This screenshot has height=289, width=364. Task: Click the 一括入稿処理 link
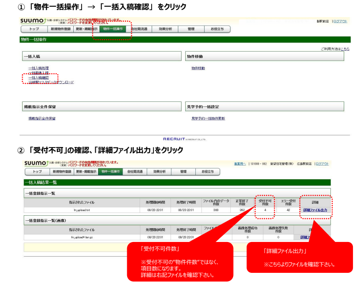[x=39, y=68]
